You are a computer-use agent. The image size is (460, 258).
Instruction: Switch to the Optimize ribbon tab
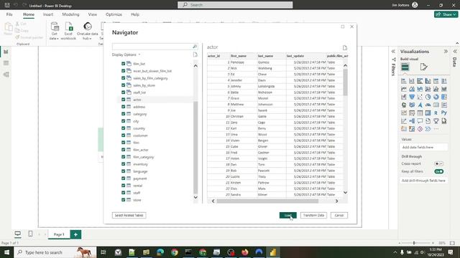click(x=114, y=14)
